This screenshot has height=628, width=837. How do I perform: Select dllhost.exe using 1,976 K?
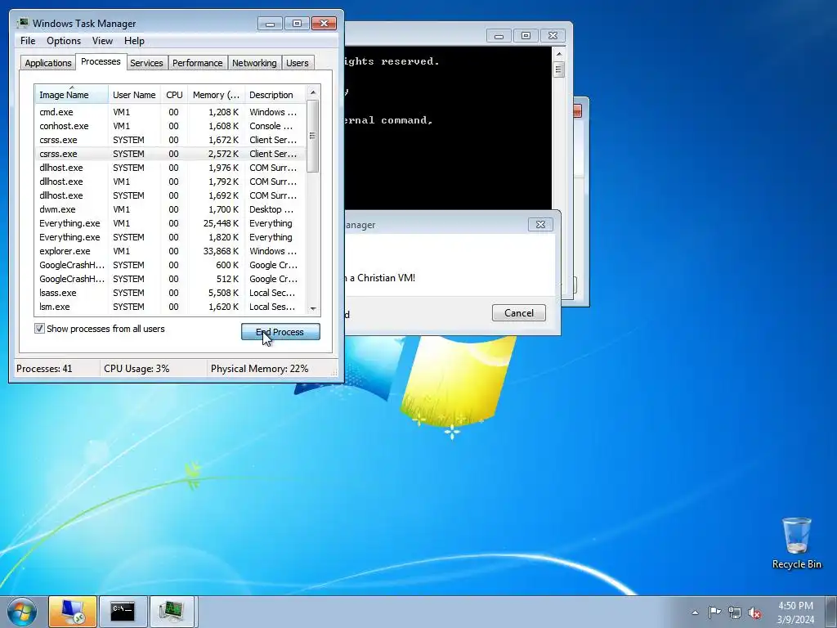click(171, 168)
